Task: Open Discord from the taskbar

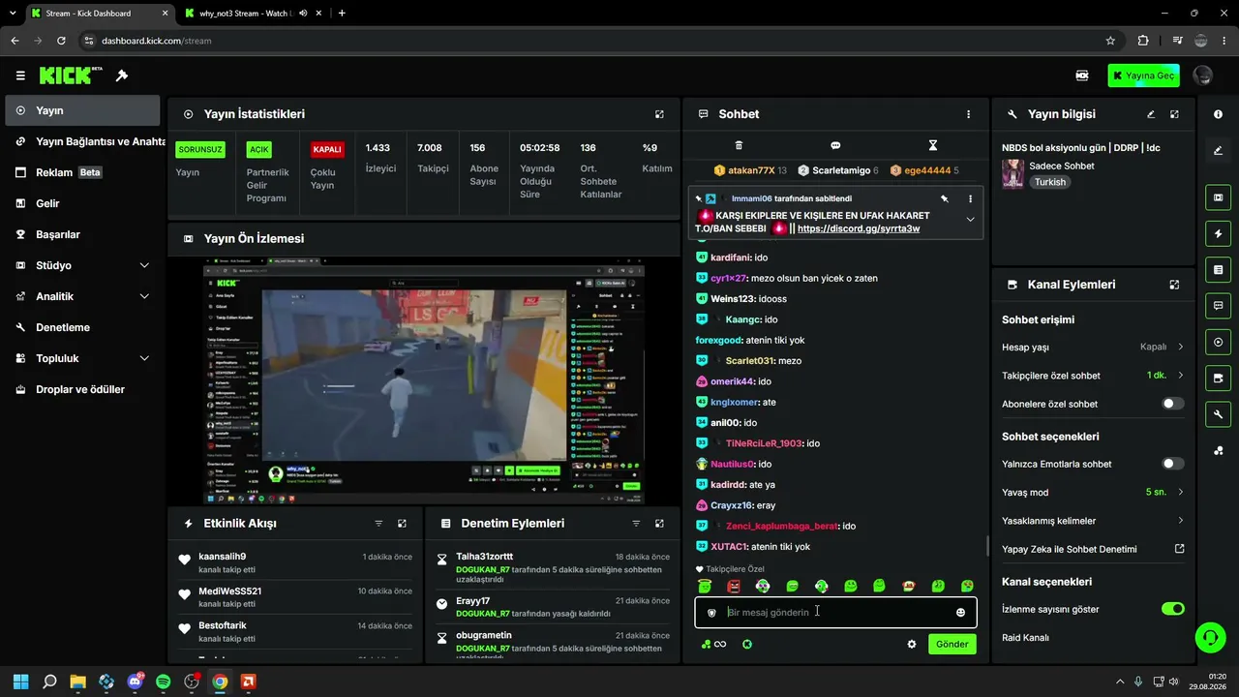Action: pos(135,682)
